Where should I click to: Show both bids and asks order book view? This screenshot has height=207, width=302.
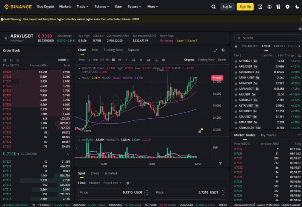click(x=5, y=60)
